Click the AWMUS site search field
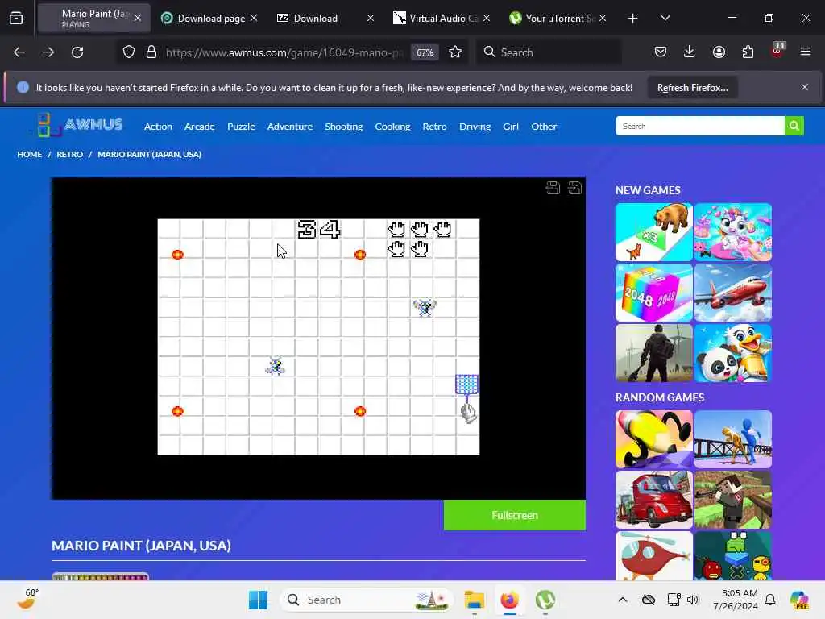This screenshot has height=619, width=825. click(x=700, y=126)
